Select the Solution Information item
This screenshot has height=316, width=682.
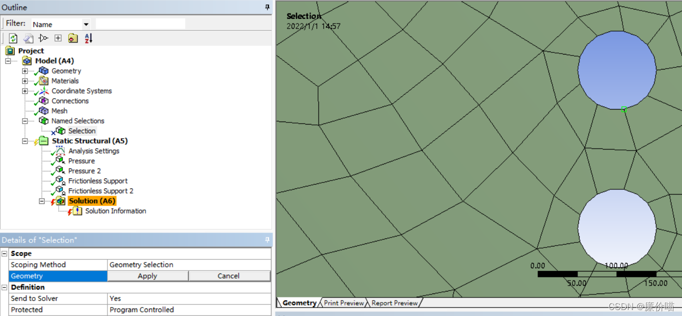click(x=115, y=211)
